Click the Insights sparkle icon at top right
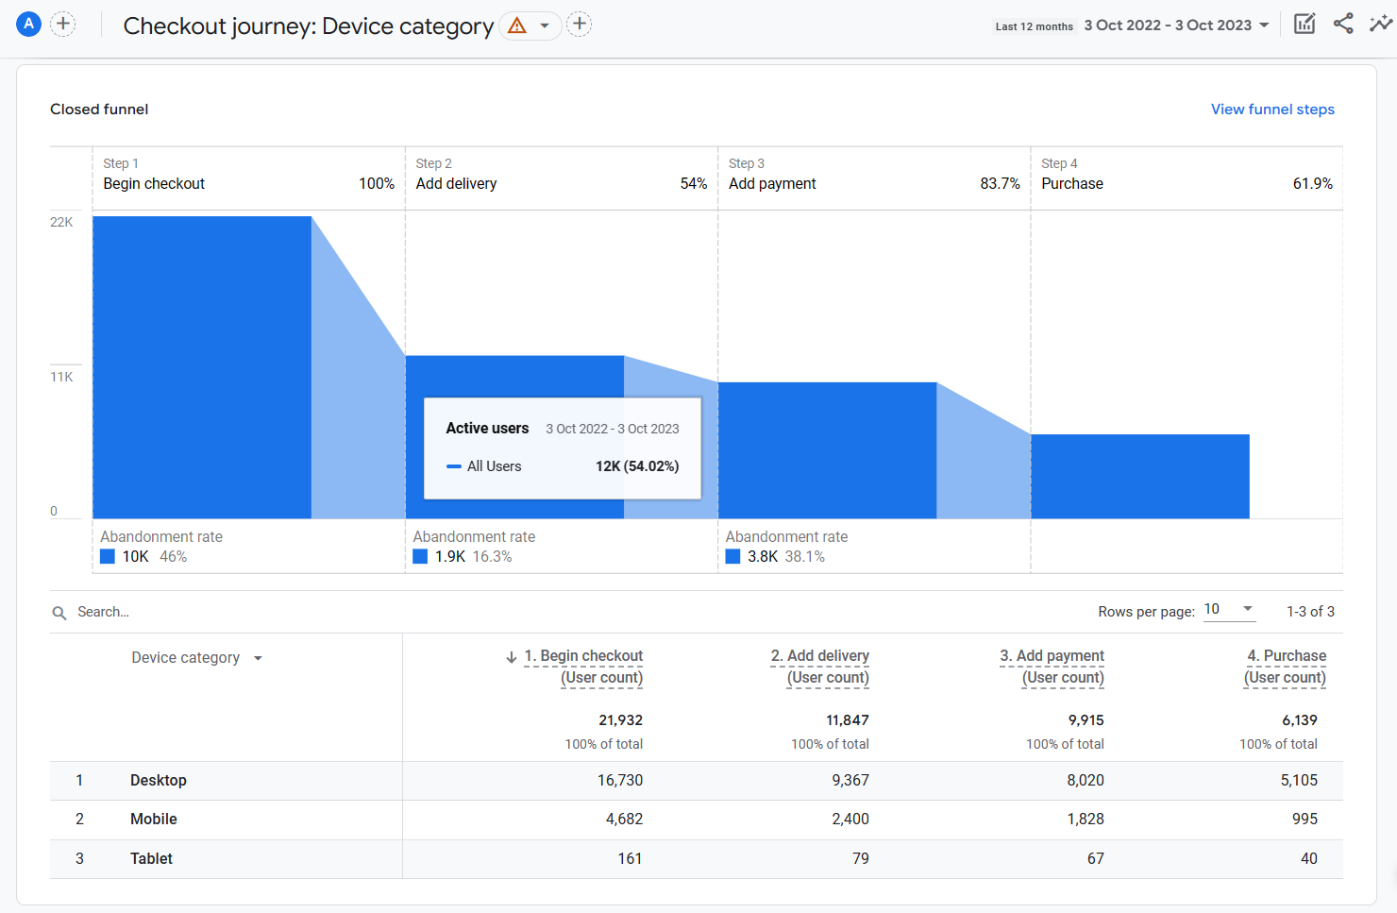The width and height of the screenshot is (1397, 913). [1380, 23]
